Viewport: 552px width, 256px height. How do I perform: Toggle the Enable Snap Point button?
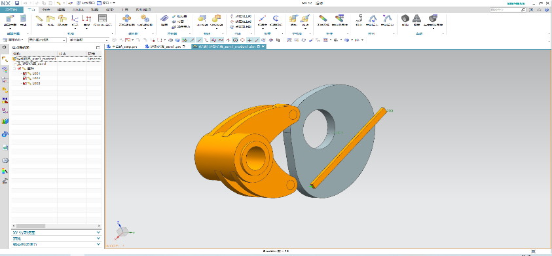[184, 40]
